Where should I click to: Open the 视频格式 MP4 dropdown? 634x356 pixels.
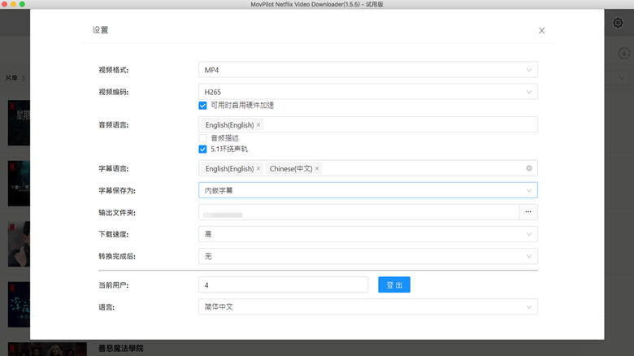click(368, 70)
